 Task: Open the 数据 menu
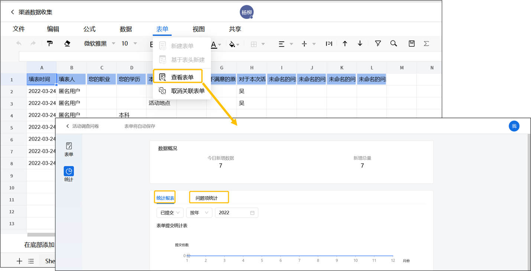[x=126, y=29]
